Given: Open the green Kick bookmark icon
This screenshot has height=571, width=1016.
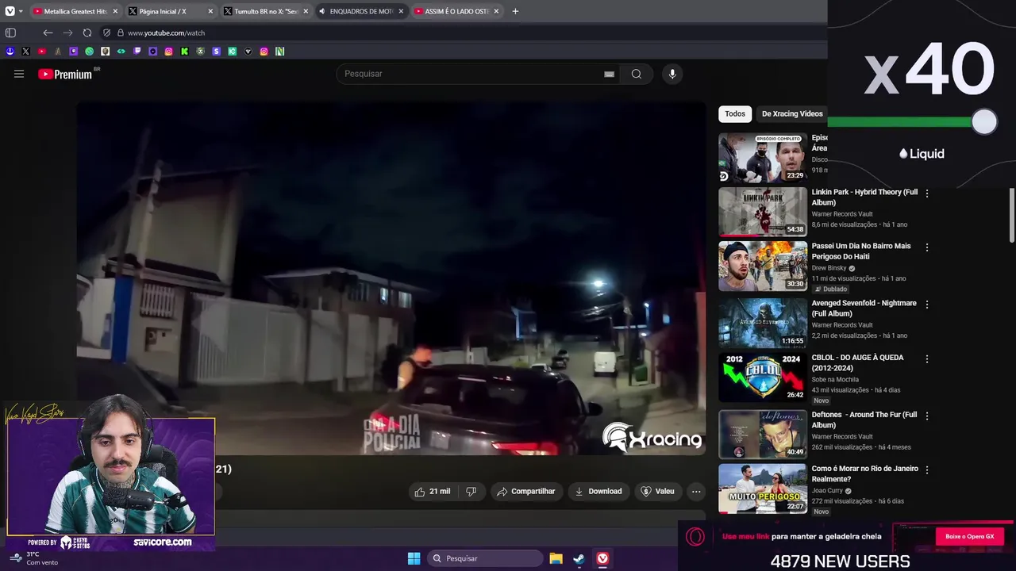Looking at the screenshot, I should pyautogui.click(x=184, y=52).
